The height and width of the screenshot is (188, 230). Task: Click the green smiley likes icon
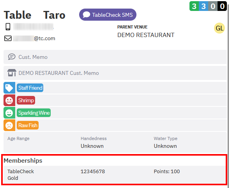pos(9,113)
